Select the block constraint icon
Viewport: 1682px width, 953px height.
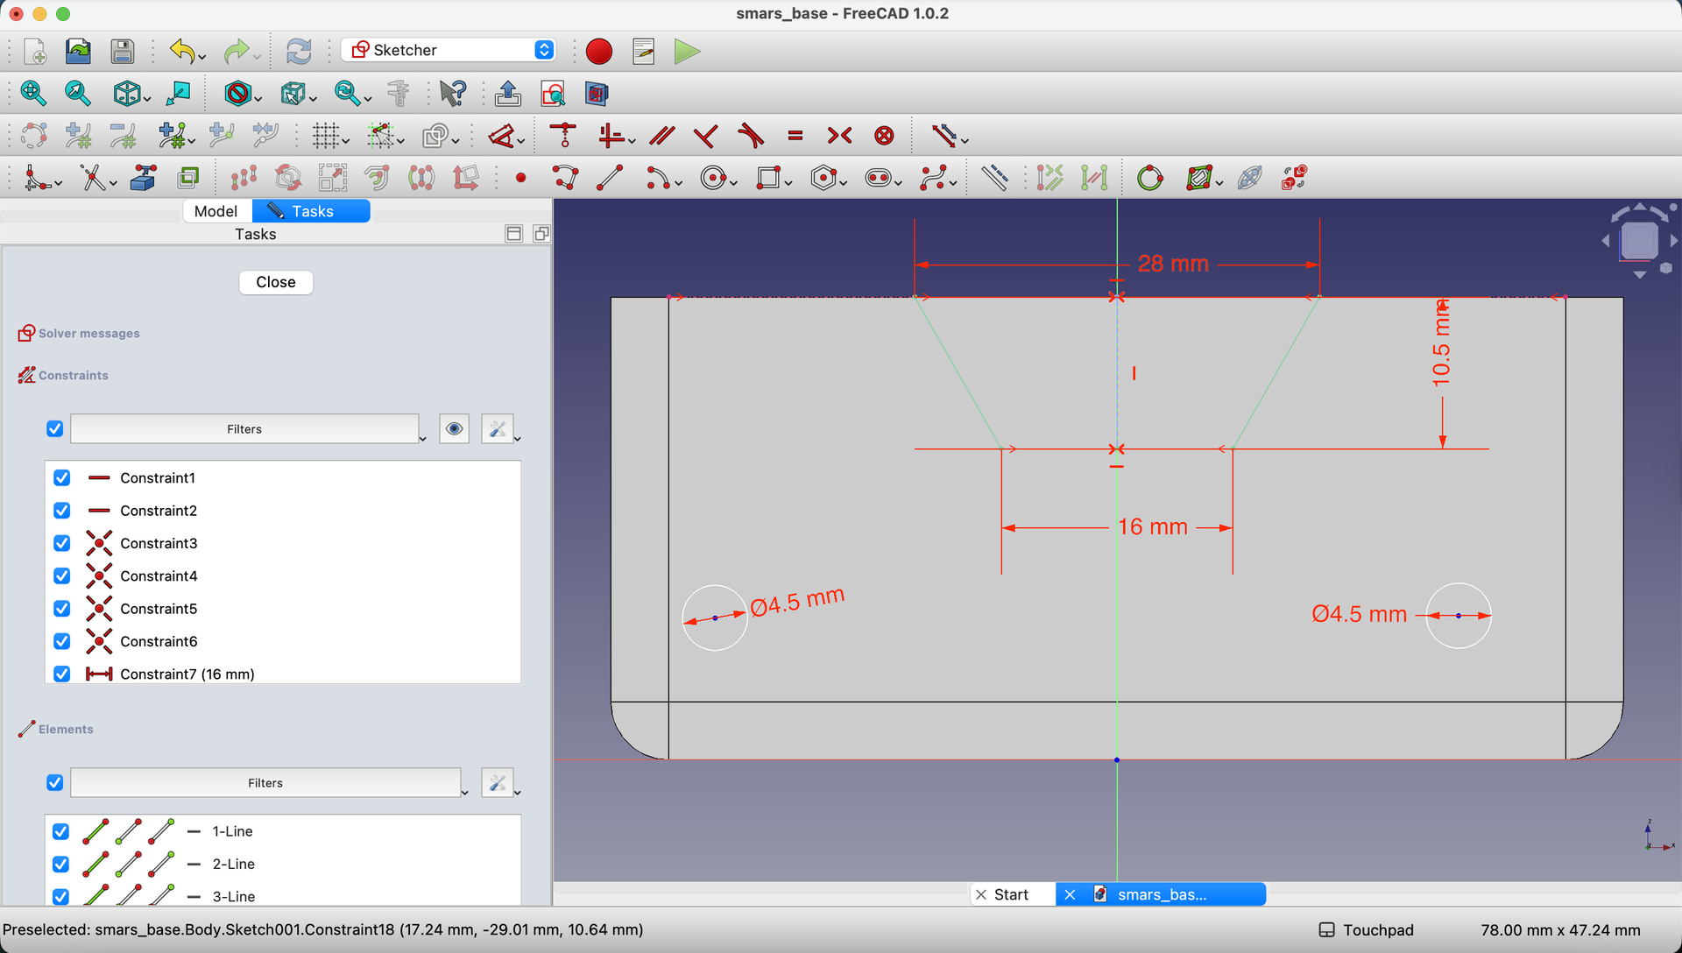[885, 136]
